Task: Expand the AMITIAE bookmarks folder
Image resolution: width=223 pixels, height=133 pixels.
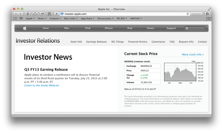Action: [136, 18]
